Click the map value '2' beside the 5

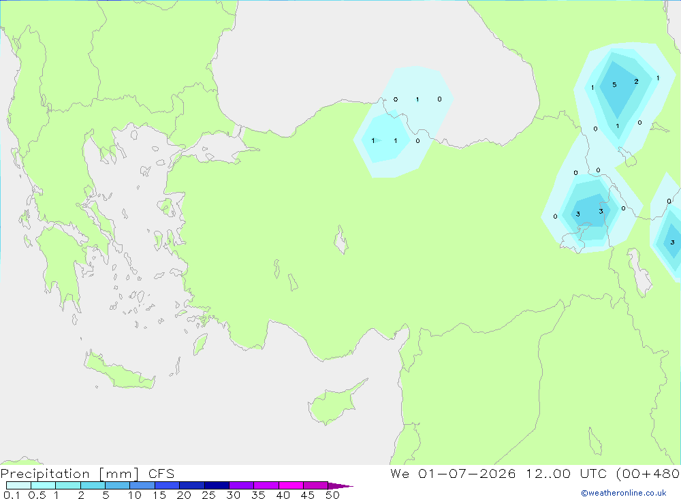tap(636, 81)
